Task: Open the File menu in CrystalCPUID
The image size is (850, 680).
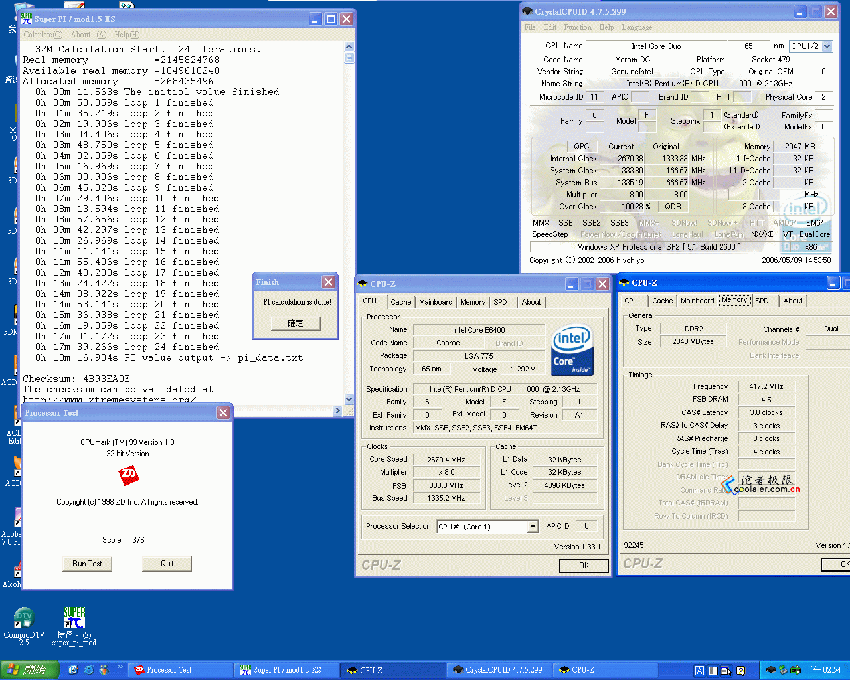Action: click(x=530, y=27)
